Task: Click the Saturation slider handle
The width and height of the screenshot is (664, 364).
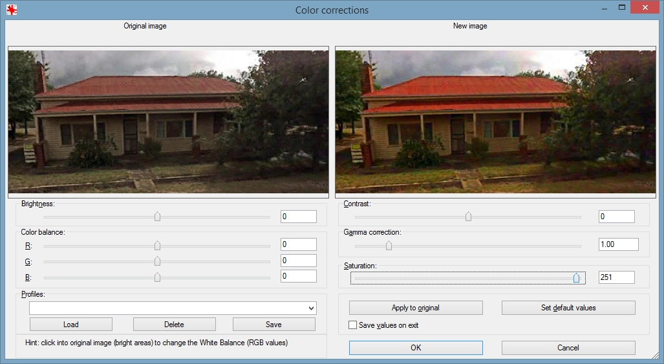Action: [x=576, y=278]
